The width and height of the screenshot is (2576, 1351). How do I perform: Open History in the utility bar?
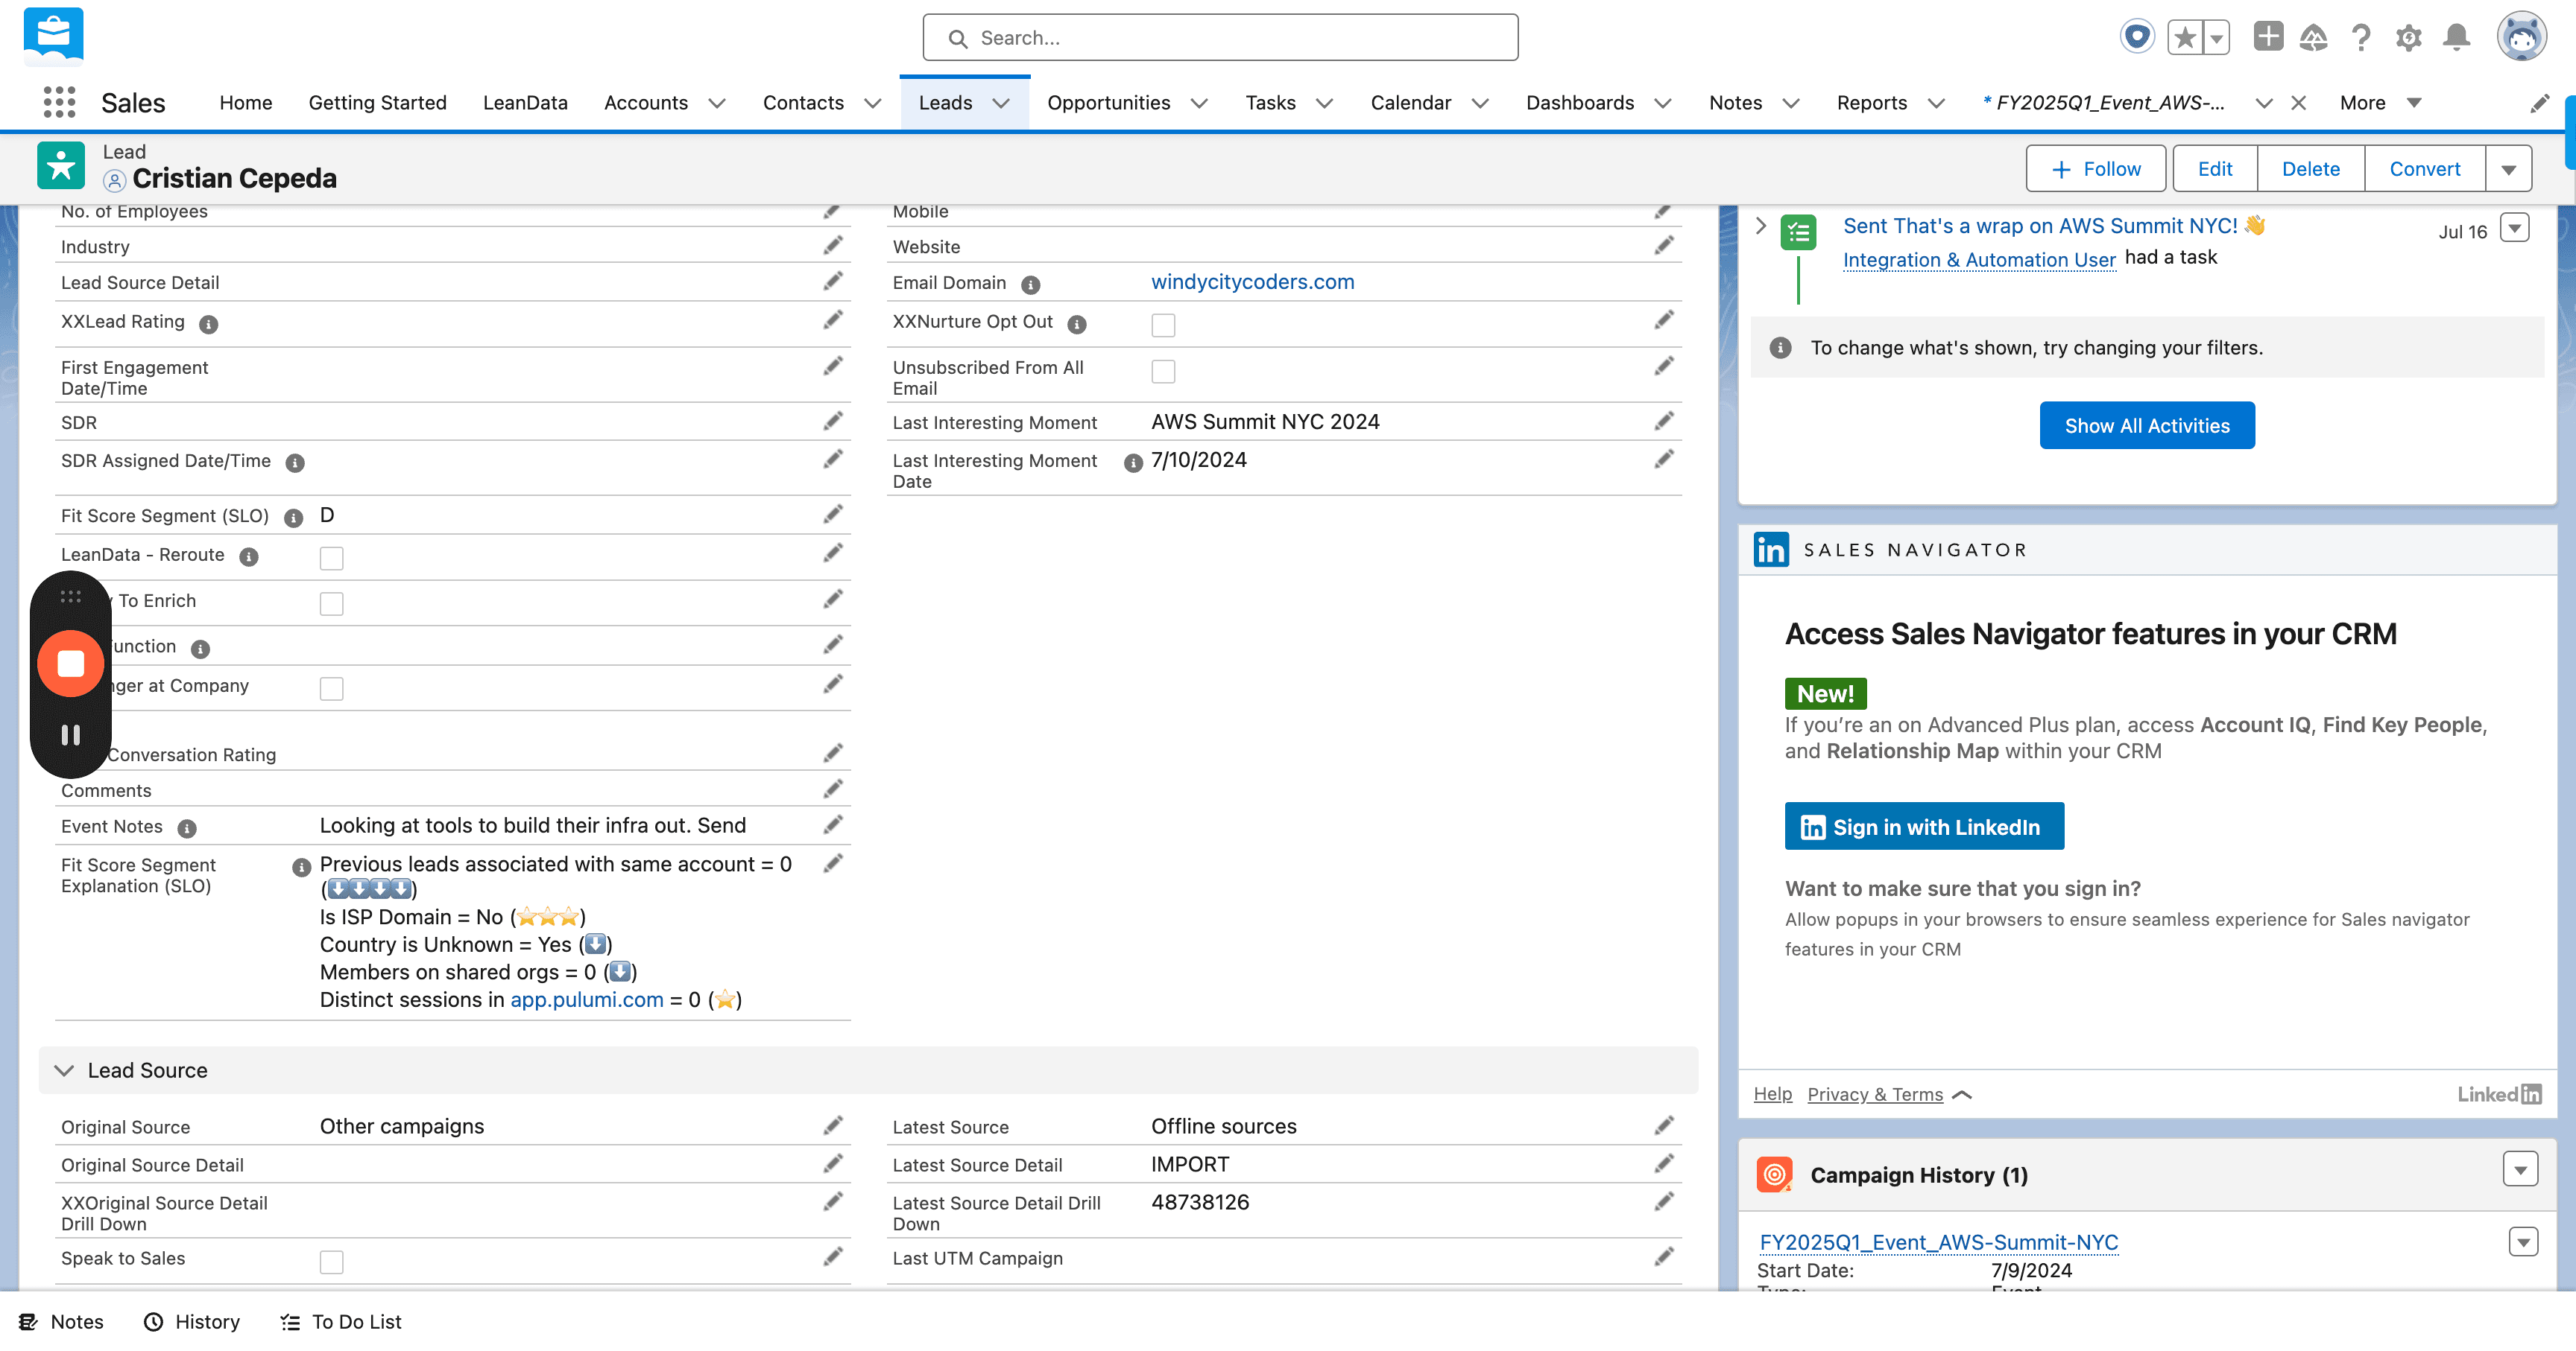[192, 1322]
